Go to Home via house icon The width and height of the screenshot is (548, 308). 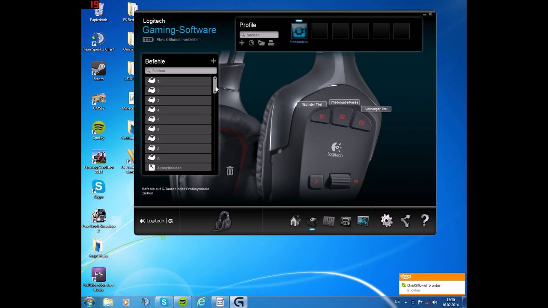click(x=295, y=221)
